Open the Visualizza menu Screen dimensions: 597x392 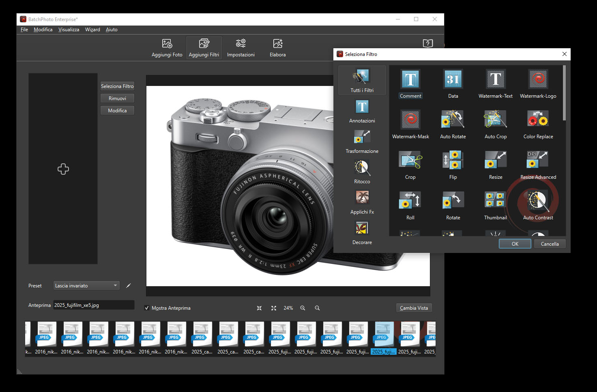pos(69,30)
